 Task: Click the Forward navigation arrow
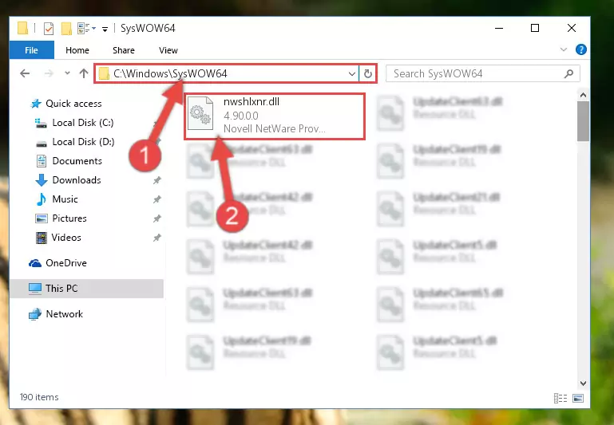tap(49, 73)
